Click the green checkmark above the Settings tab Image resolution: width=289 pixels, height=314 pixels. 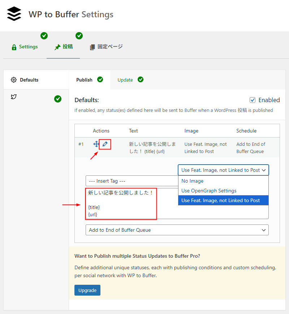coord(44,36)
